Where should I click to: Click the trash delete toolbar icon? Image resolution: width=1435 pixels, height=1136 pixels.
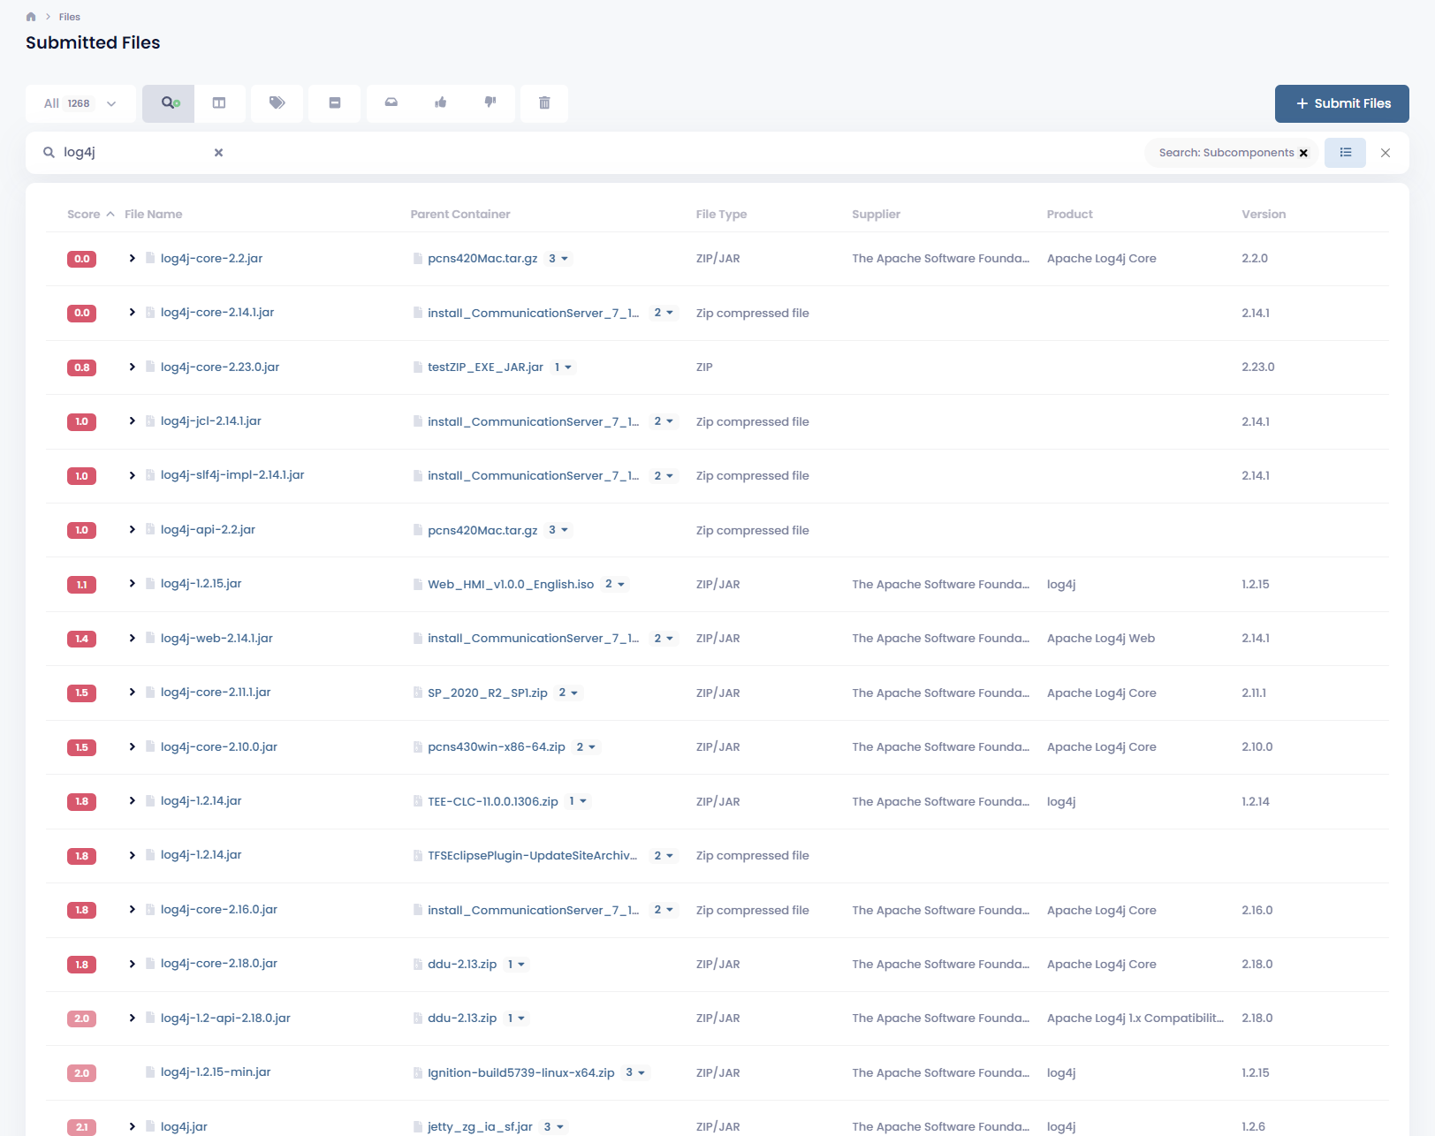pos(544,103)
